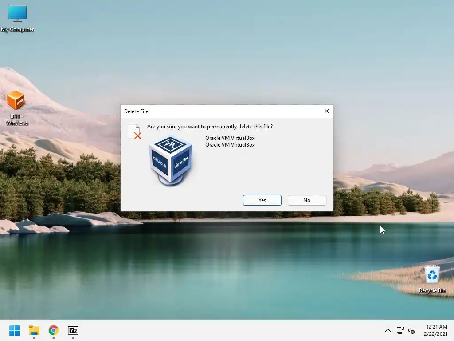
Task: Click the second 'Oracle VM VirtualBox' line
Action: [230, 145]
